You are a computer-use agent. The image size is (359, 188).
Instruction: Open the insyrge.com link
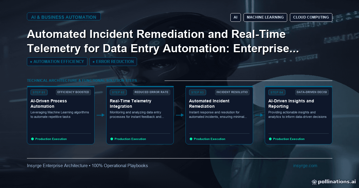pyautogui.click(x=305, y=166)
